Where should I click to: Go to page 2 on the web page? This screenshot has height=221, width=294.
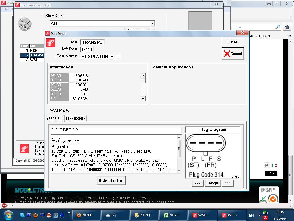click(x=276, y=165)
